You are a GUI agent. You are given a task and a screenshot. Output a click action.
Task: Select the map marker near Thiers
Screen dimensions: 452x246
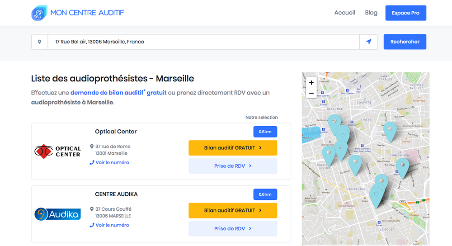pyautogui.click(x=389, y=130)
